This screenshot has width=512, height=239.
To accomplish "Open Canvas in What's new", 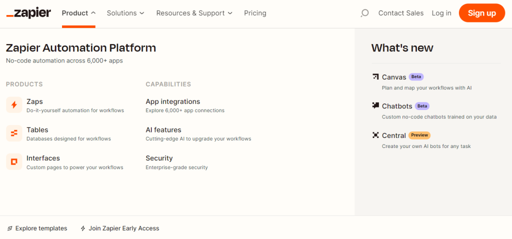I will [394, 77].
